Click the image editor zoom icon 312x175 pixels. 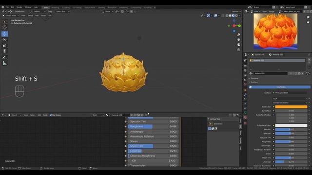pos(308,17)
